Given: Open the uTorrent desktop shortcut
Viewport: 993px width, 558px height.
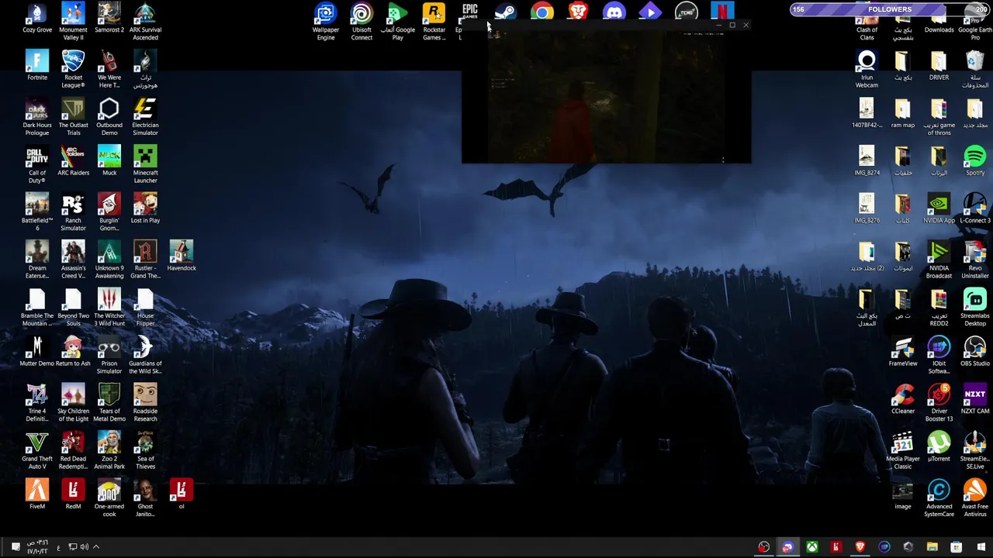Looking at the screenshot, I should click(939, 446).
